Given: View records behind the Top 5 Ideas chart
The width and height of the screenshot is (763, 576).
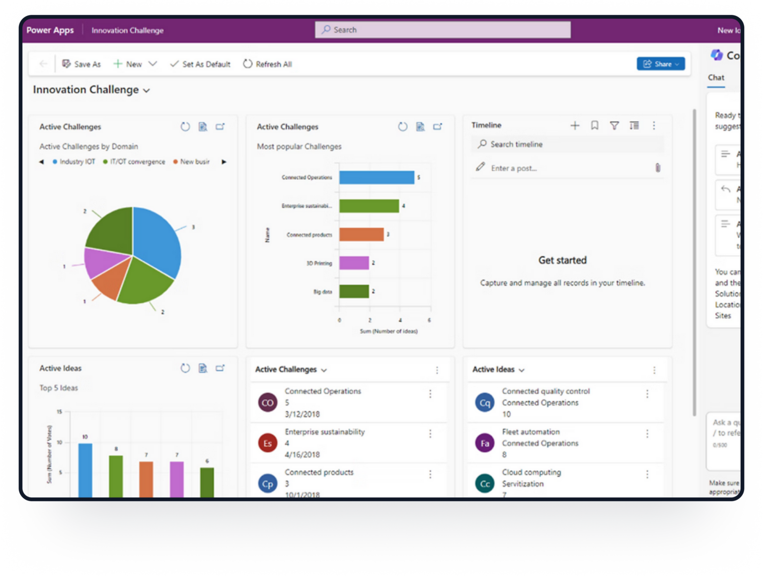Looking at the screenshot, I should pyautogui.click(x=203, y=368).
